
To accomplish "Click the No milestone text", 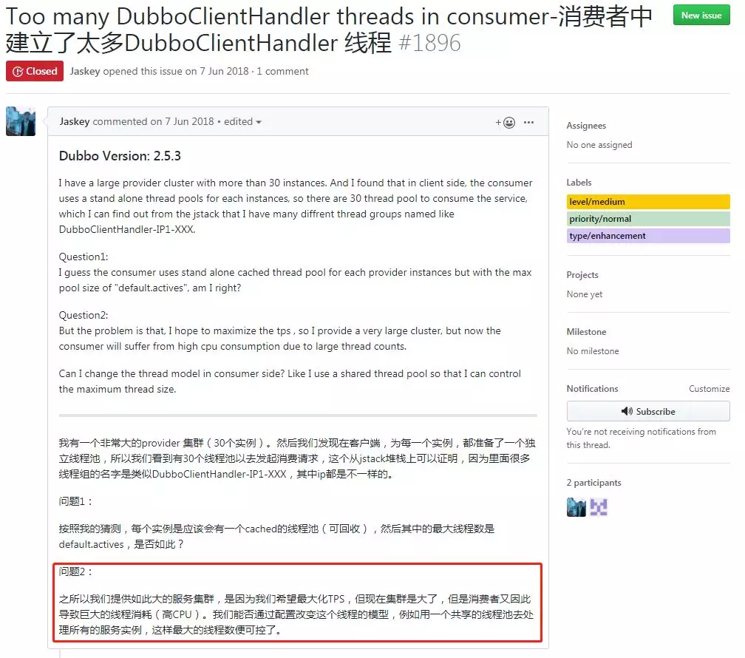I will pos(593,351).
